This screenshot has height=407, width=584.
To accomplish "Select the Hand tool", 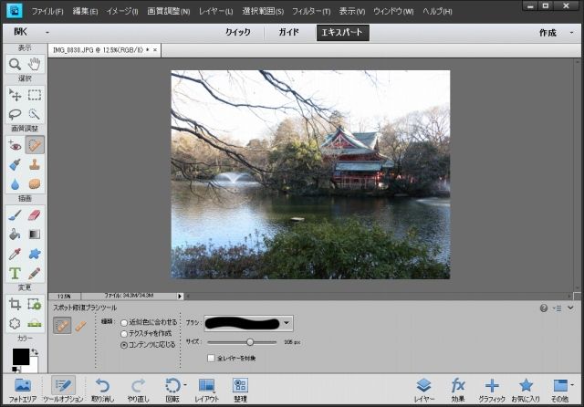I will 35,64.
